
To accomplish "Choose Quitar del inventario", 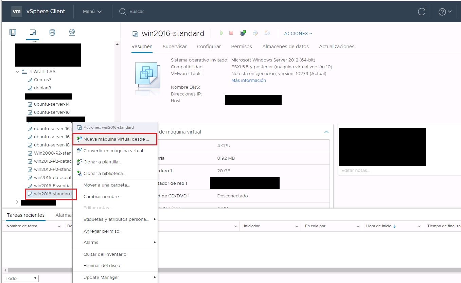I will [115, 254].
